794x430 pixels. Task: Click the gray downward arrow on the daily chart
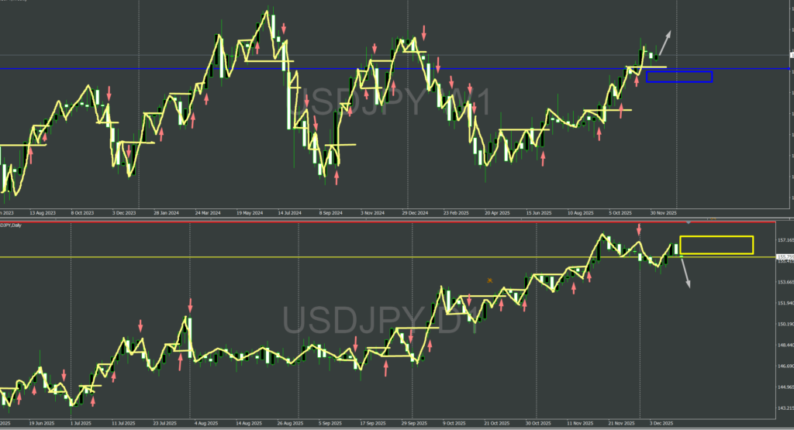click(685, 273)
